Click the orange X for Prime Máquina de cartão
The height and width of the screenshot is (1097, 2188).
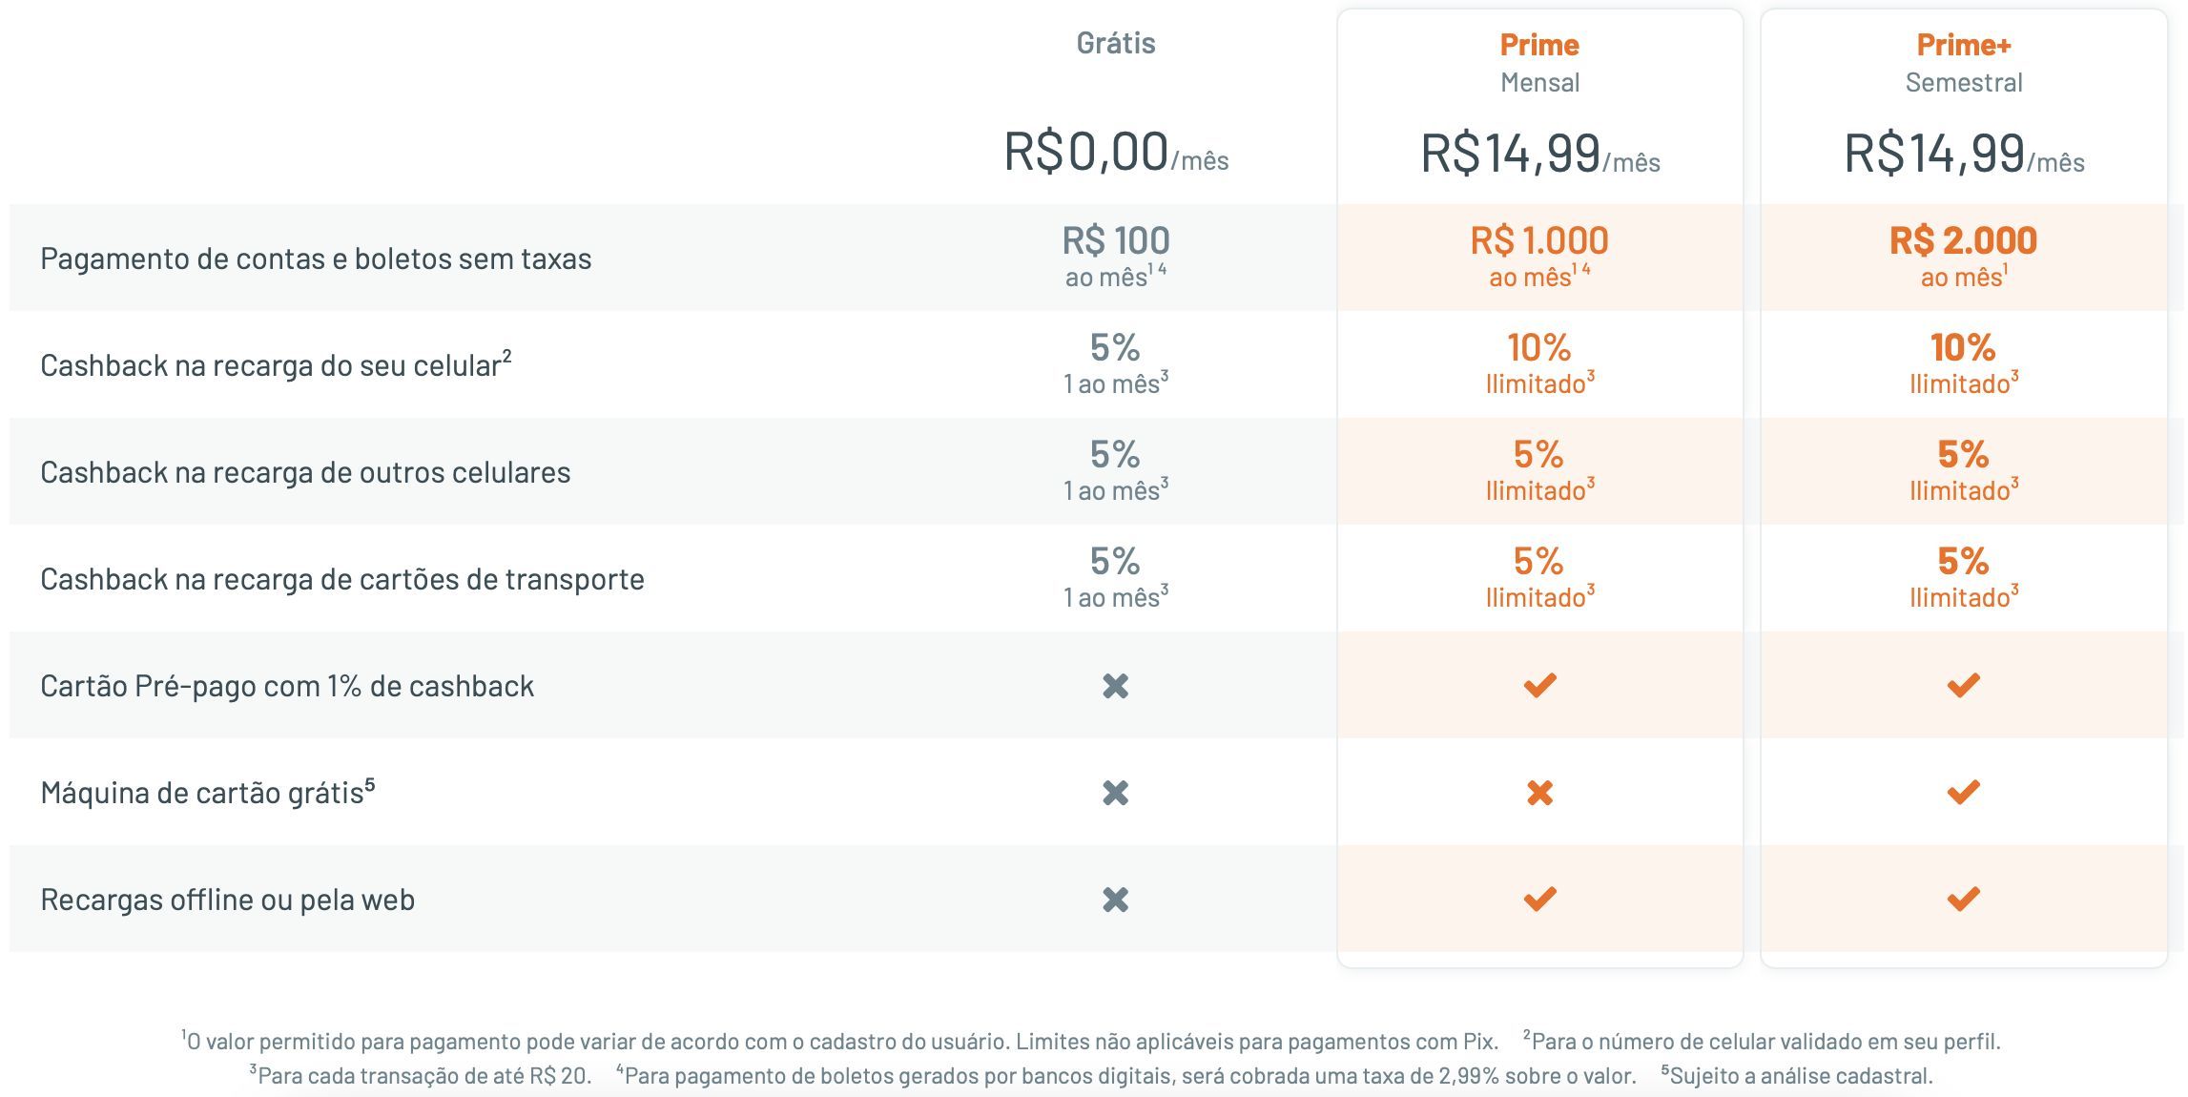click(x=1539, y=793)
